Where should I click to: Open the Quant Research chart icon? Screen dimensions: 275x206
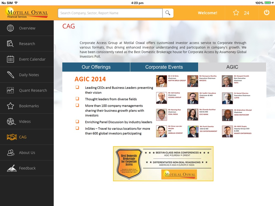[x=10, y=90]
